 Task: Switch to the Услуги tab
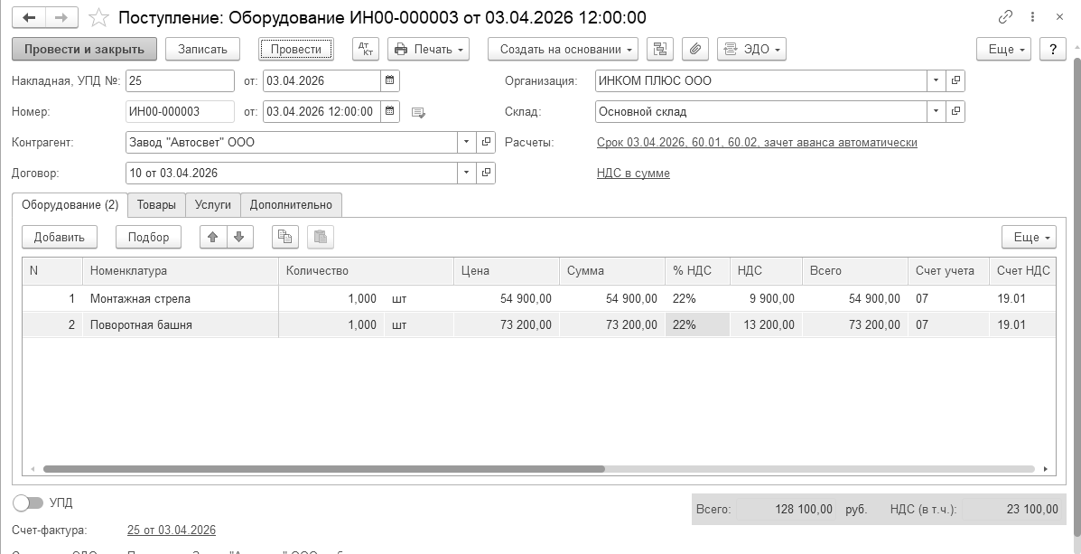pyautogui.click(x=213, y=205)
